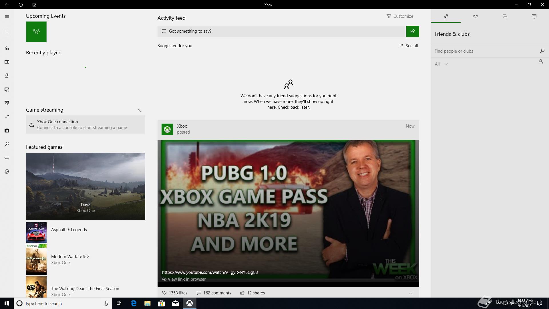
Task: Click the compact view icon in title bar
Action: pyautogui.click(x=34, y=5)
